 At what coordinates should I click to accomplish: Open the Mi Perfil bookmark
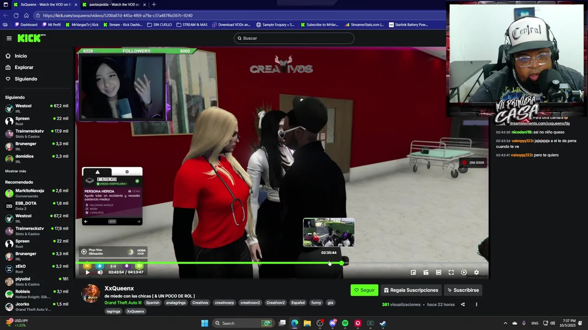(x=51, y=25)
